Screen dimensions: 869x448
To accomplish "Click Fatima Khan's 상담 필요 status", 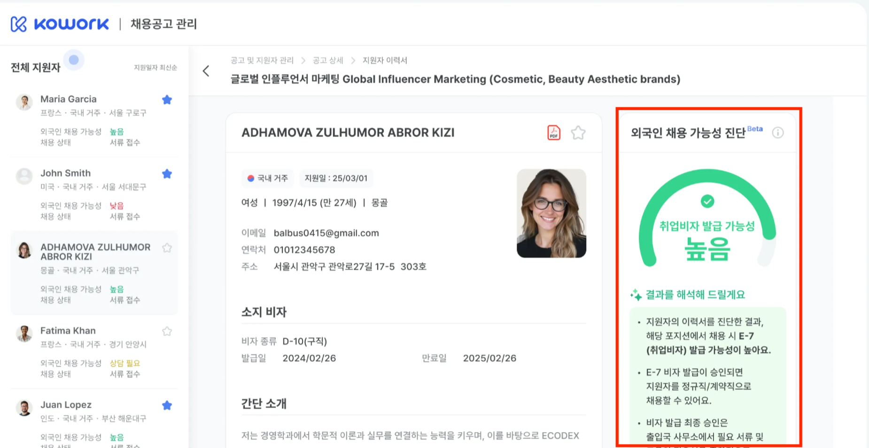I will [125, 363].
